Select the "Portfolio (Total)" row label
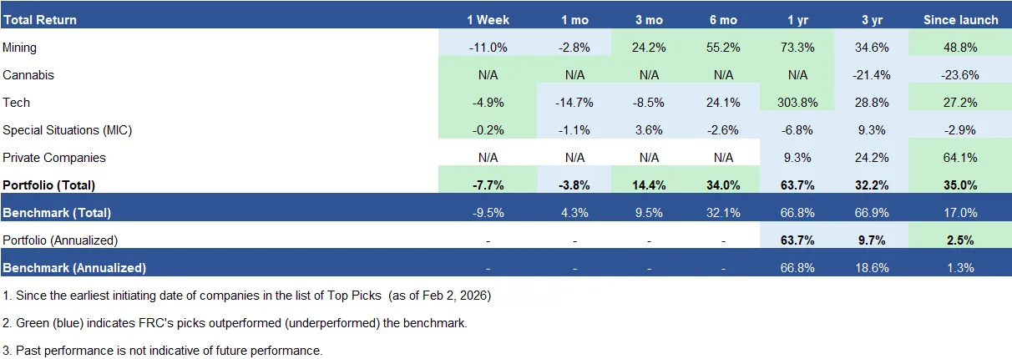This screenshot has height=359, width=1012. click(49, 185)
